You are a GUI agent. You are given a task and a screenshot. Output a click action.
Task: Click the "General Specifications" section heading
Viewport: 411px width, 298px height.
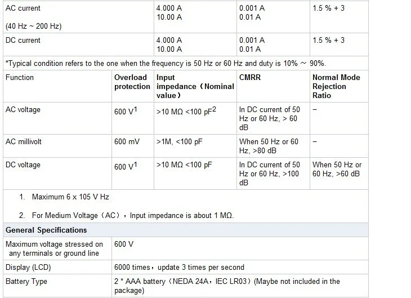46,230
